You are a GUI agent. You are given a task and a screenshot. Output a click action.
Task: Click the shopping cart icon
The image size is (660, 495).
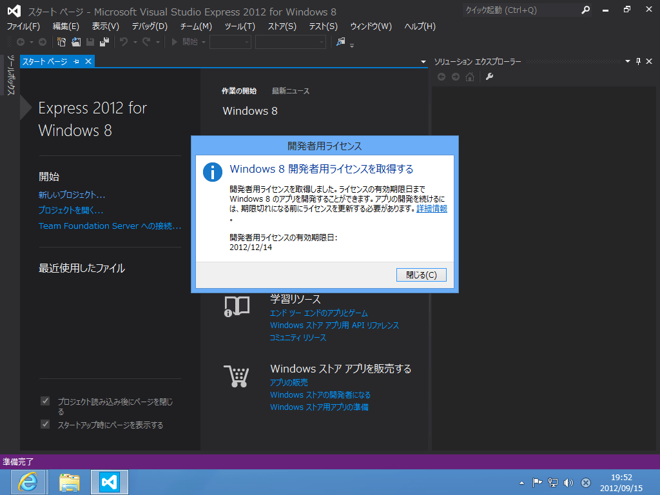pyautogui.click(x=237, y=376)
